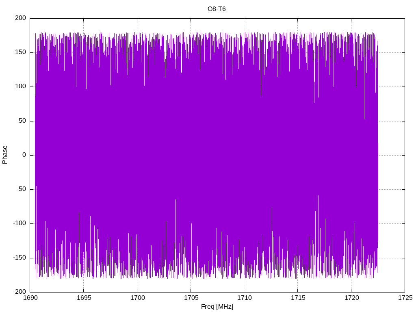Click the plot title O8-T6
416x312 pixels.
(x=217, y=9)
